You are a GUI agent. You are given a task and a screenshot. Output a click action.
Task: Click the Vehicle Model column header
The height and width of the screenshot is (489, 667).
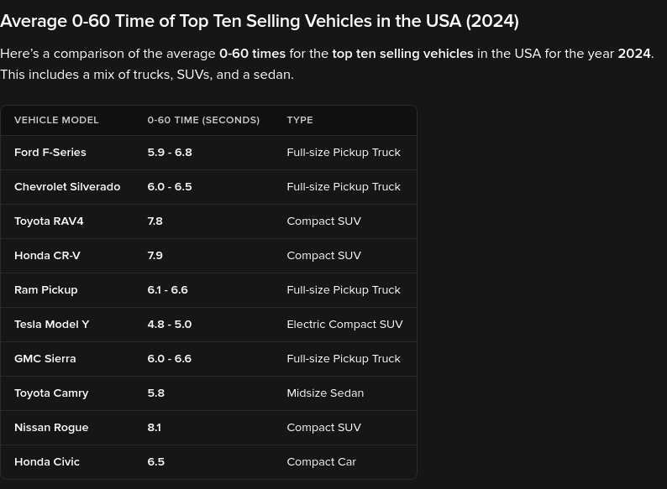(x=56, y=120)
